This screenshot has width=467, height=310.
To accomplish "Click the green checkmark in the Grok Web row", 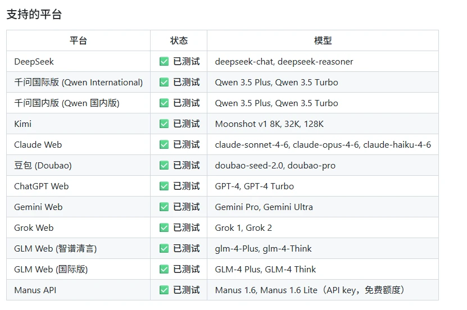I will point(164,228).
